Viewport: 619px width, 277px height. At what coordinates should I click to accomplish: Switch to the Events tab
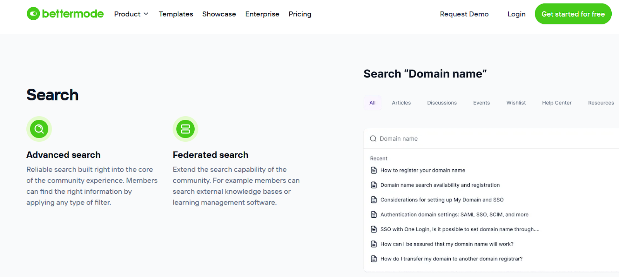(x=482, y=103)
